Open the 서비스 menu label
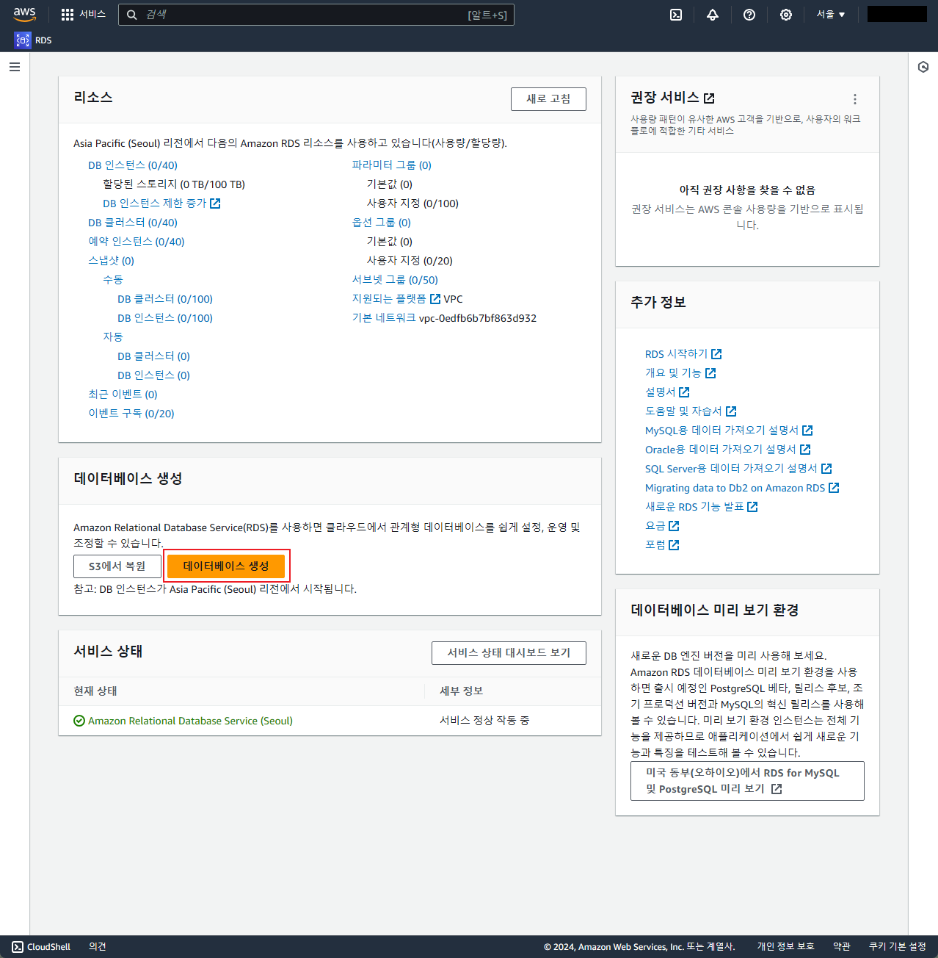938x958 pixels. pyautogui.click(x=92, y=15)
